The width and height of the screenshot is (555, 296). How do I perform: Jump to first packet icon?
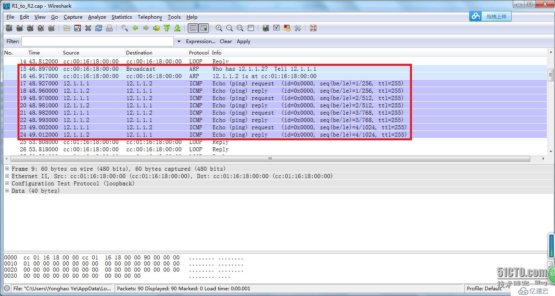coord(167,28)
